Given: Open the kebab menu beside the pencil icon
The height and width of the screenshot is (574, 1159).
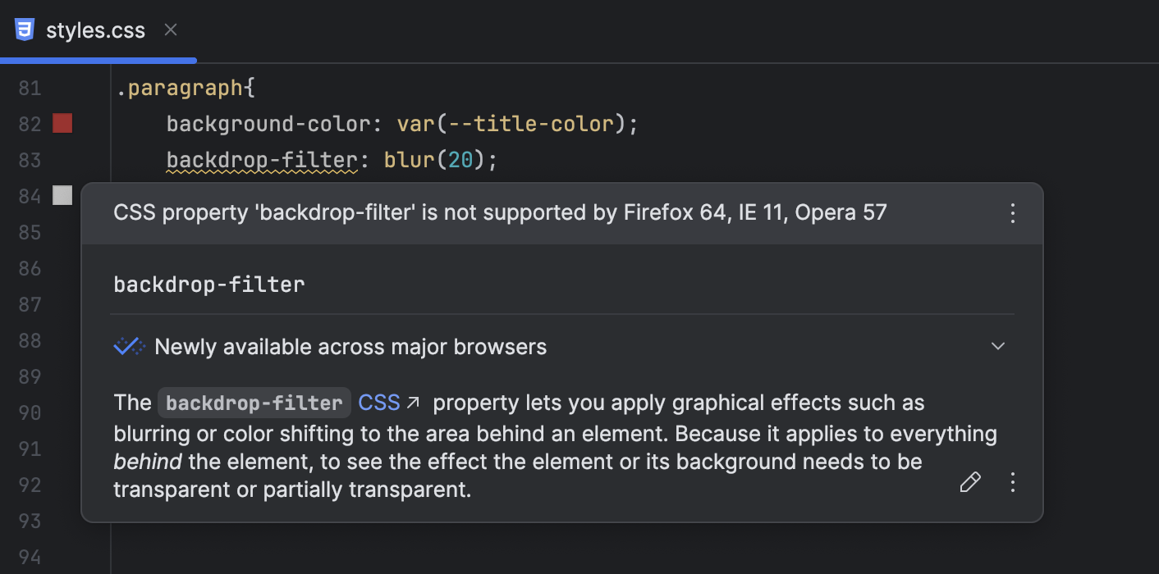Looking at the screenshot, I should click(1013, 482).
